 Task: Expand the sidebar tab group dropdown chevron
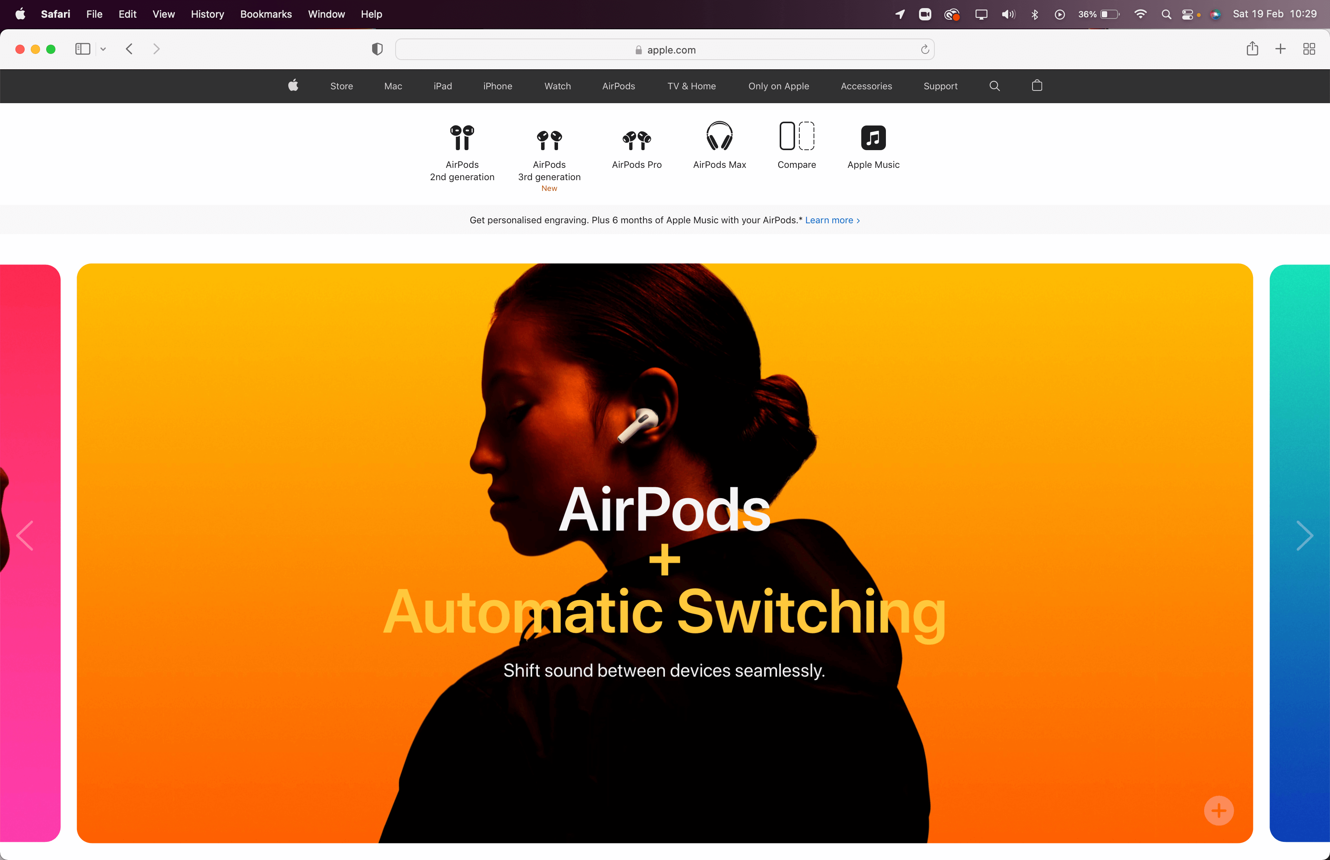[103, 49]
